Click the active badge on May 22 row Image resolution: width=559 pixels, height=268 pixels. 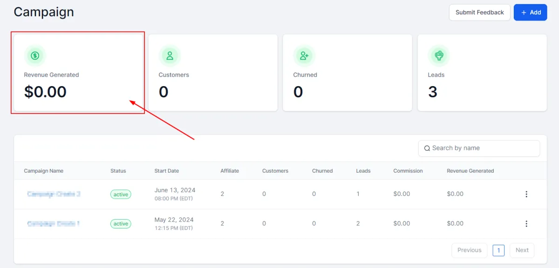pos(121,224)
